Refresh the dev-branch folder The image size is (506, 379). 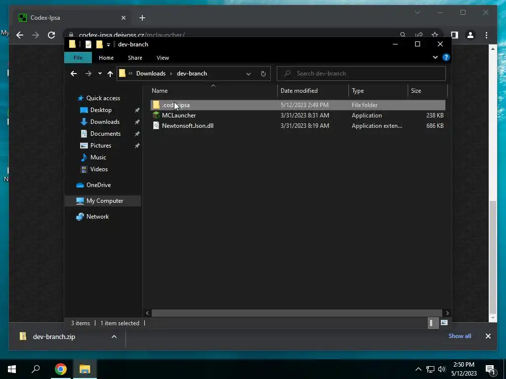coord(263,74)
